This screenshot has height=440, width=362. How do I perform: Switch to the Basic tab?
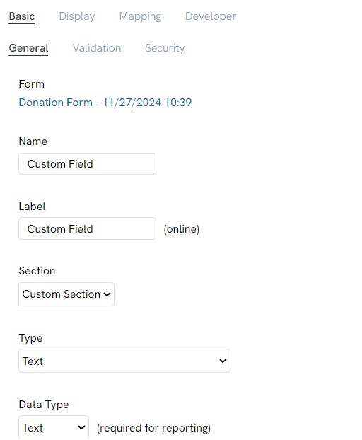[x=22, y=16]
